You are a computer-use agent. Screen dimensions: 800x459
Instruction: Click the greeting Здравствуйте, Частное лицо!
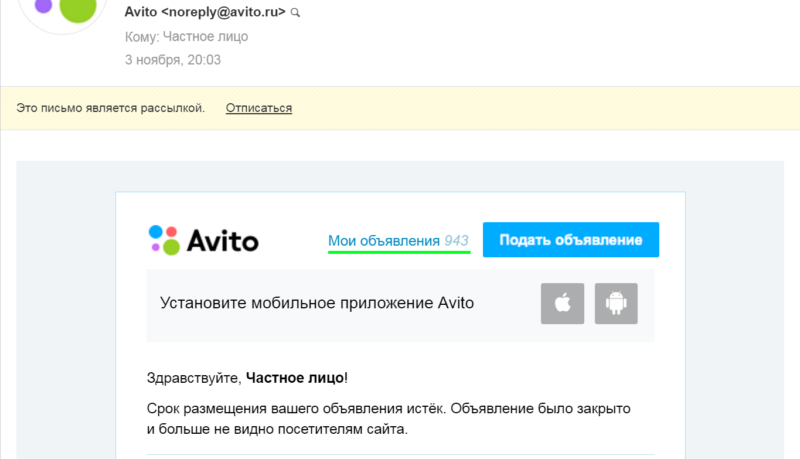point(247,378)
